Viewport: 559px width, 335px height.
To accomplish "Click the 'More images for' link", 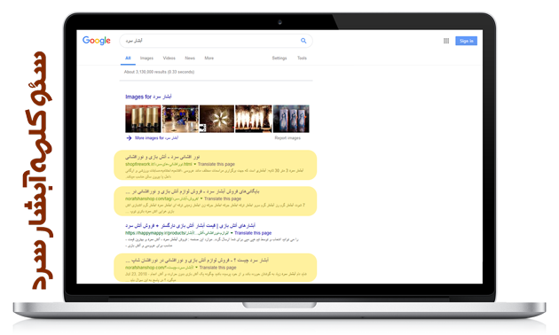I will [x=156, y=137].
